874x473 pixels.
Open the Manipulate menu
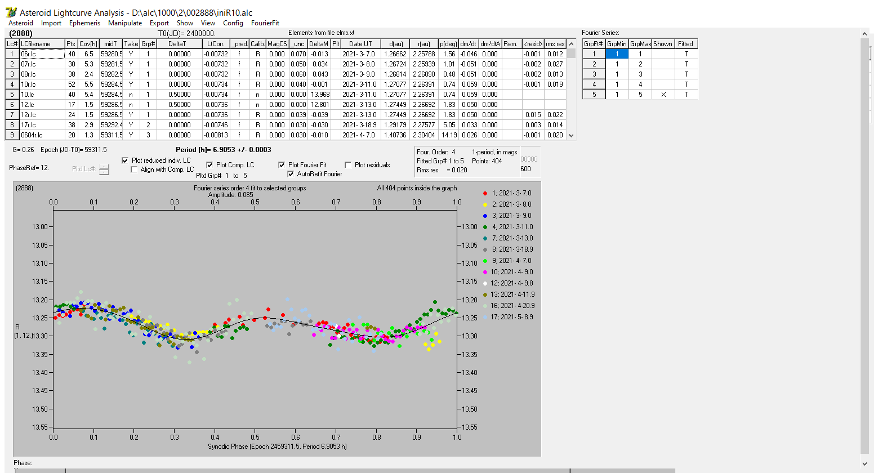[125, 23]
